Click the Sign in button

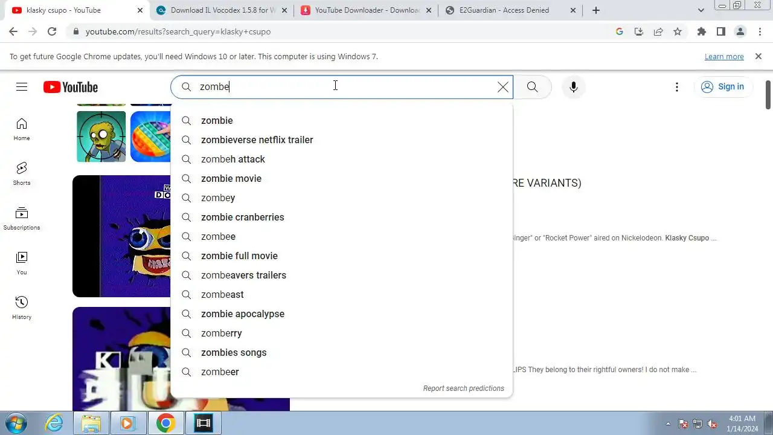point(723,87)
